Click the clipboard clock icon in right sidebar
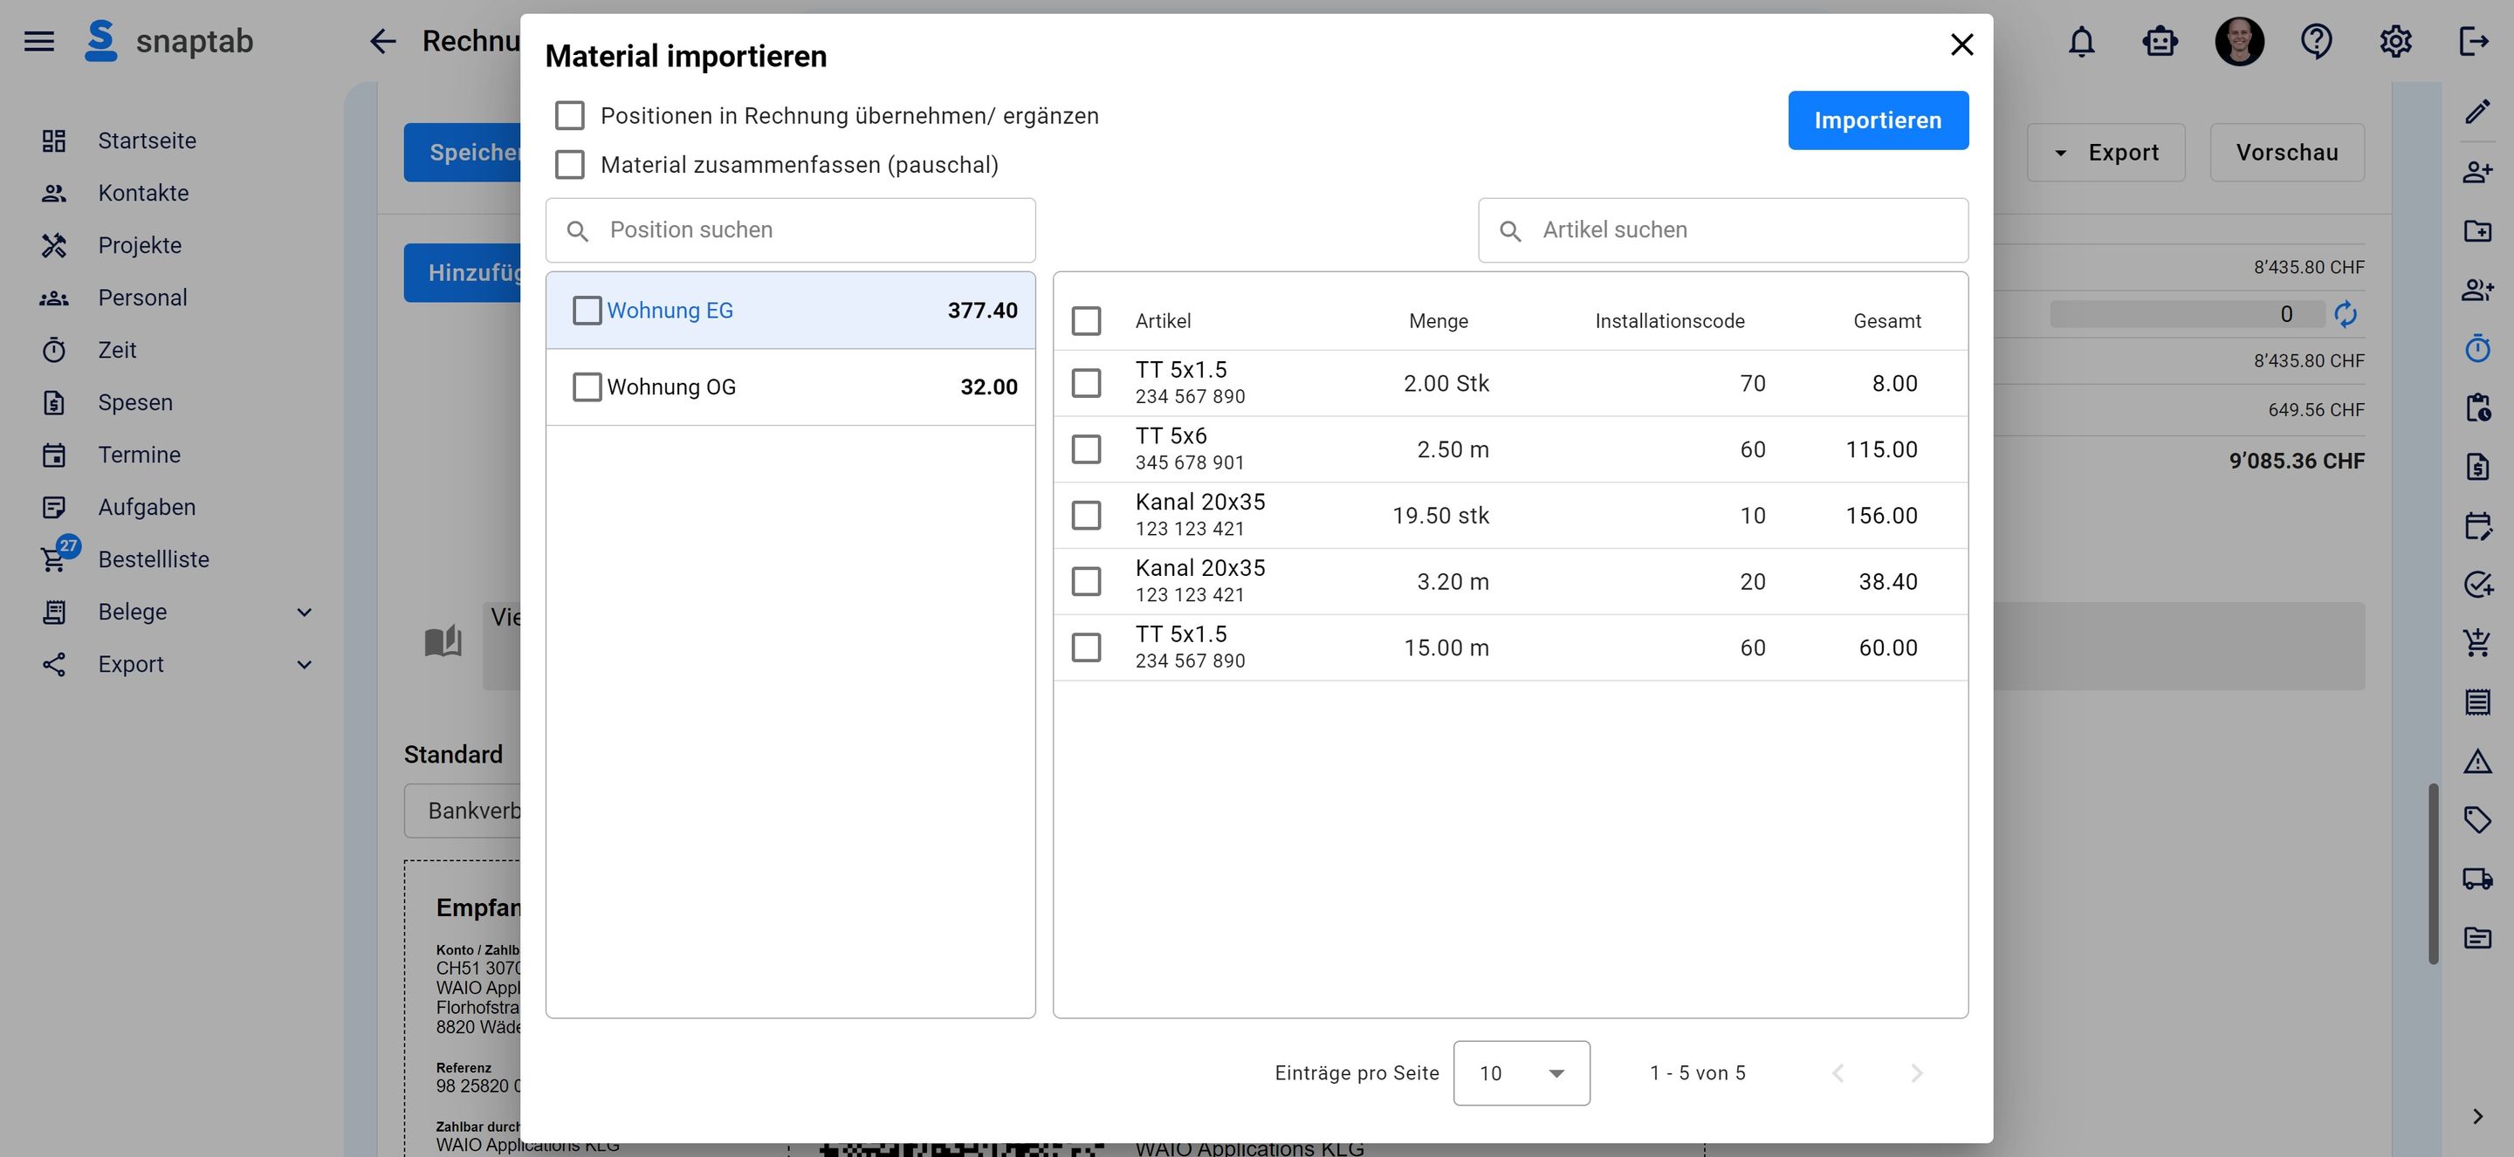This screenshot has width=2514, height=1157. (x=2477, y=407)
